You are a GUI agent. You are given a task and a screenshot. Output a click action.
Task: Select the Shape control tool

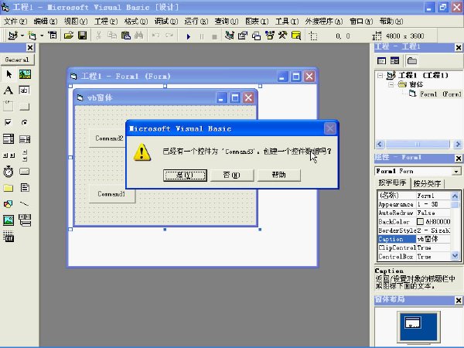click(x=9, y=204)
